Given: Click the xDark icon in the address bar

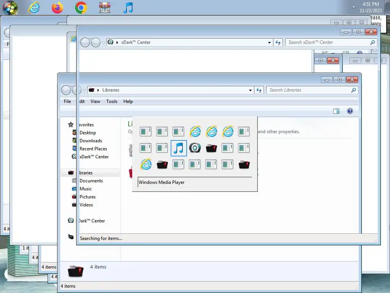Looking at the screenshot, I should (110, 42).
